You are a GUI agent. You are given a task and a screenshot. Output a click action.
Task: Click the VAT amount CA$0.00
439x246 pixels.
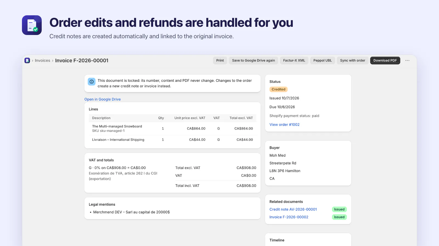coord(249,175)
